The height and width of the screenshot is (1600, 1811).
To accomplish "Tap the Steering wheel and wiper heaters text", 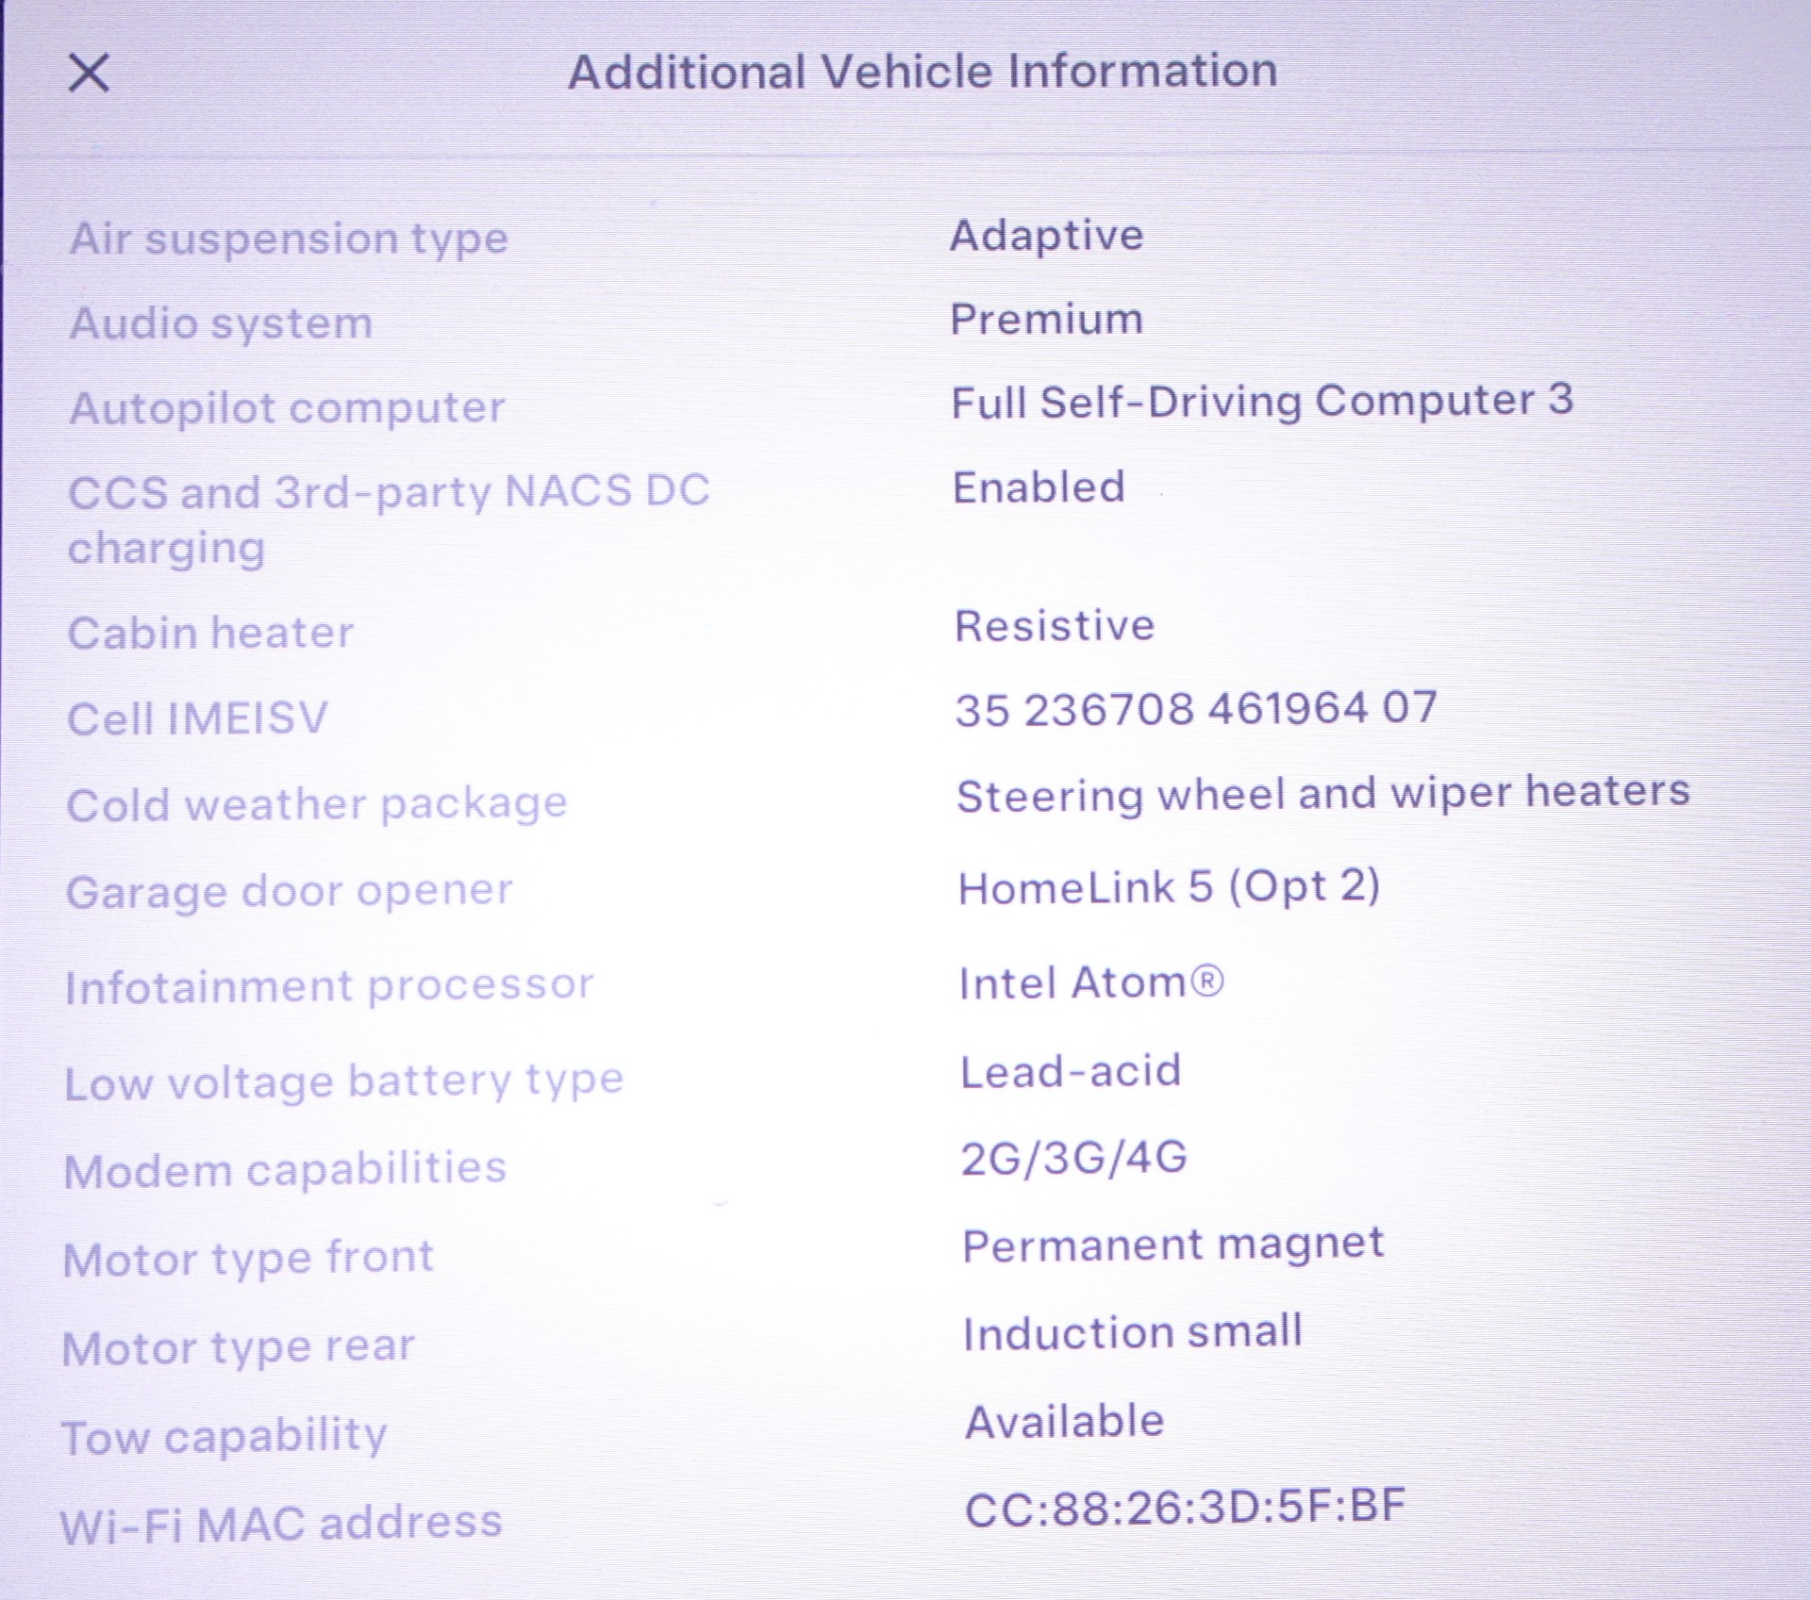I will [x=1322, y=793].
